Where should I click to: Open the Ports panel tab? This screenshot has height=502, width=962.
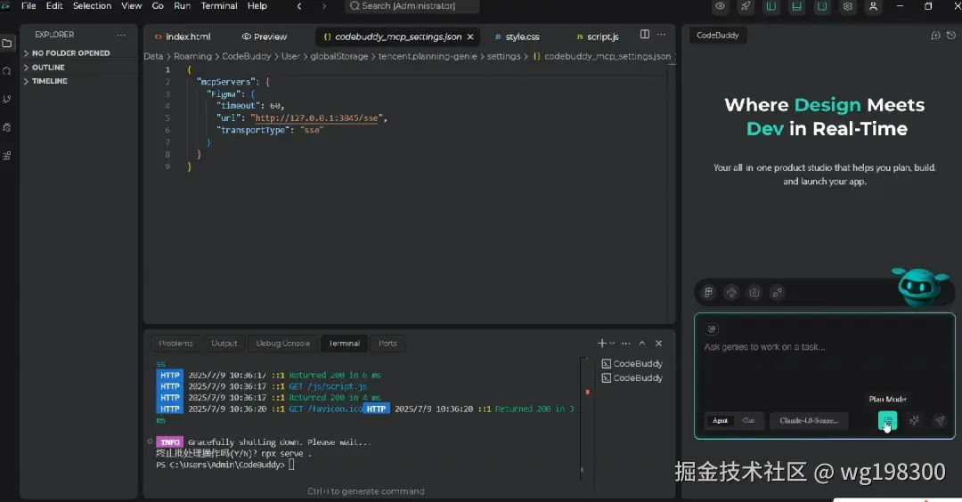(387, 344)
